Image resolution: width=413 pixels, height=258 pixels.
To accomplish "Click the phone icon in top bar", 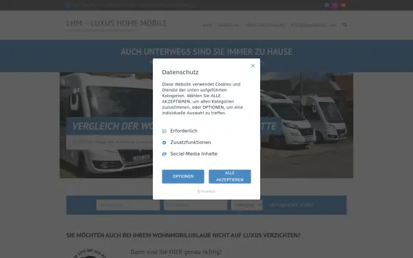I will (x=68, y=6).
